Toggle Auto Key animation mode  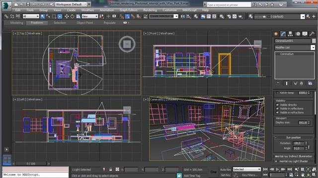(x=226, y=169)
